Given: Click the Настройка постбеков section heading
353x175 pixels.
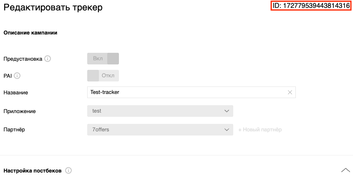Looking at the screenshot, I should tap(33, 171).
